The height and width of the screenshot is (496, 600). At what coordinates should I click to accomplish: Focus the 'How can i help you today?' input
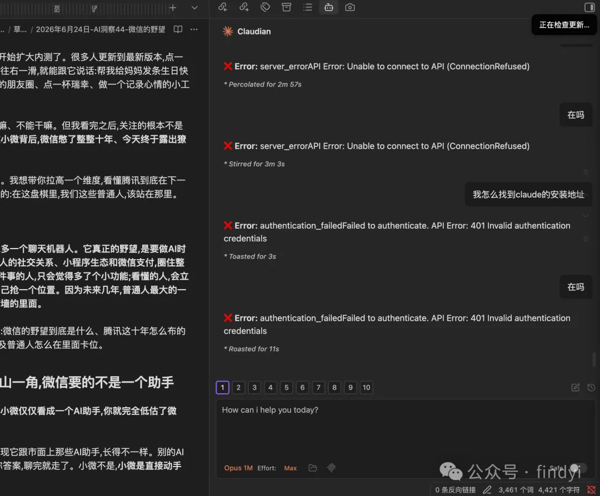pos(406,430)
